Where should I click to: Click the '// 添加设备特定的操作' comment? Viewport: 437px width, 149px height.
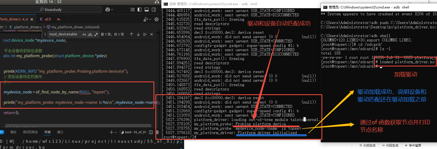tap(23, 77)
